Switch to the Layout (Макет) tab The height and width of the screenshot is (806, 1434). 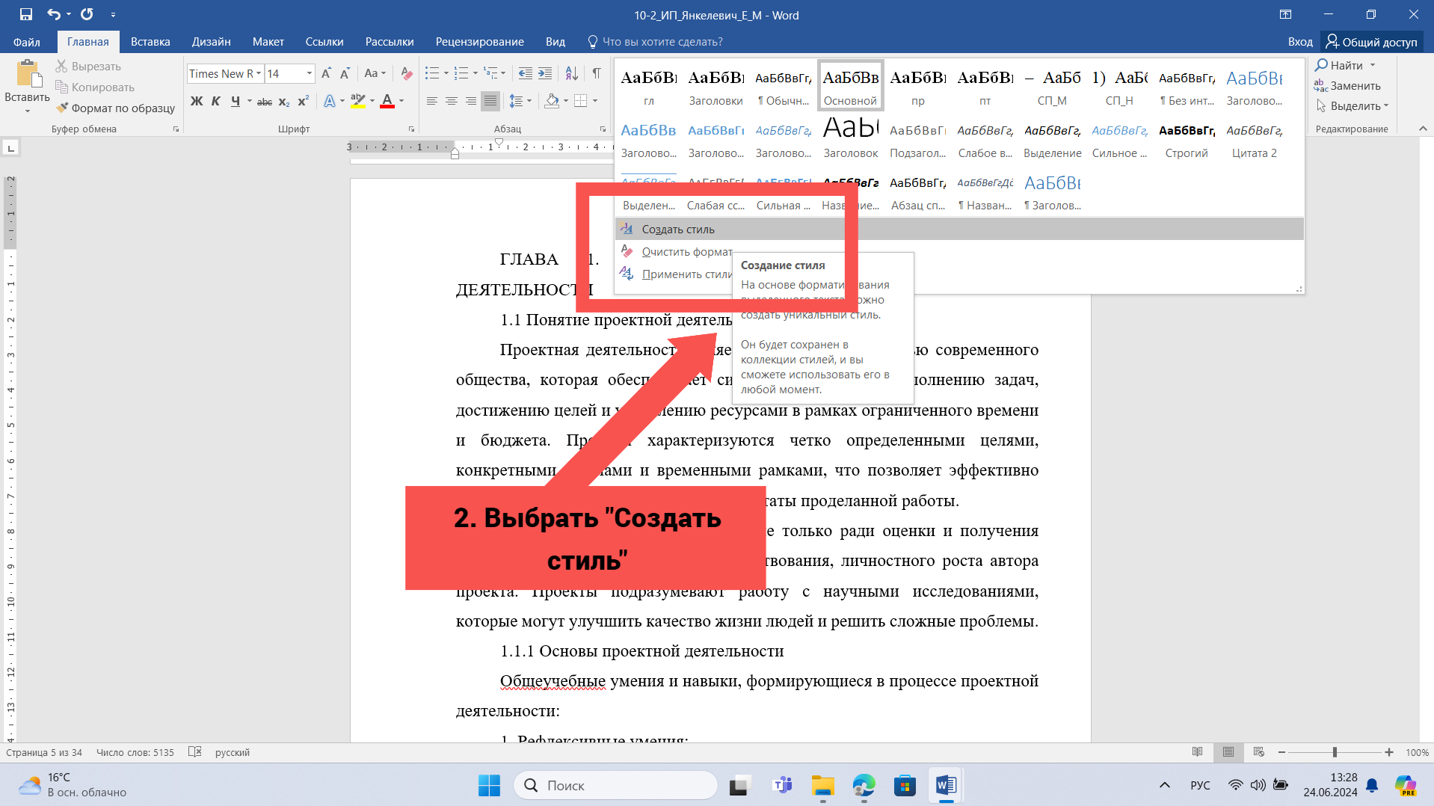(268, 42)
